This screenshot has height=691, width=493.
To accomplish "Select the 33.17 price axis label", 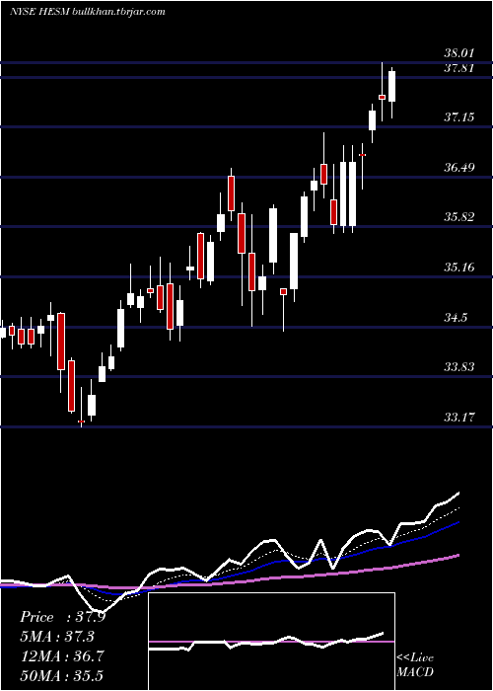I will click(459, 417).
